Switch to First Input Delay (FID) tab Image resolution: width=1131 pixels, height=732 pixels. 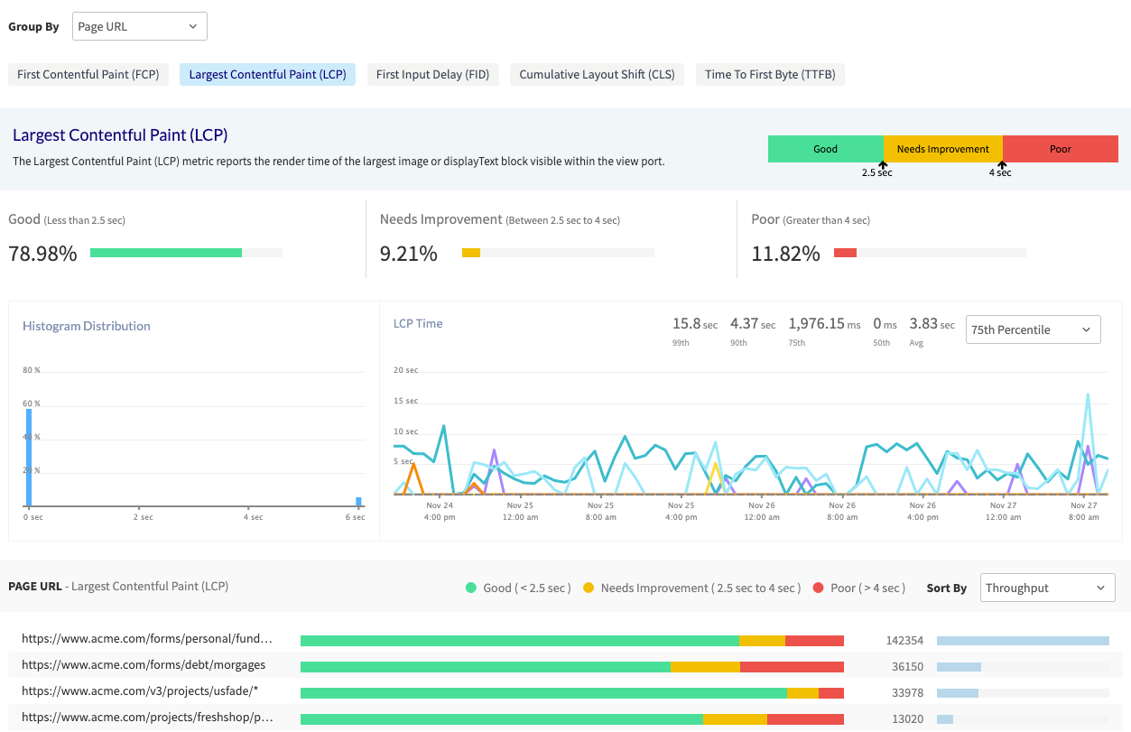point(432,74)
